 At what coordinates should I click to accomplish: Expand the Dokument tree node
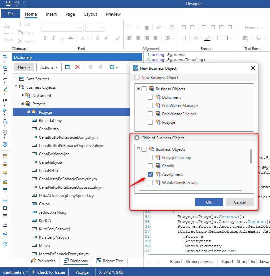22,95
